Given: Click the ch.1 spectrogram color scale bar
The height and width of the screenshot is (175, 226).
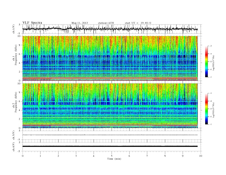Looking at the screenshot, I should pyautogui.click(x=206, y=61).
